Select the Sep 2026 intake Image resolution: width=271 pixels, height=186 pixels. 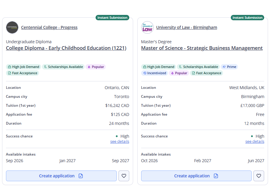15,161
